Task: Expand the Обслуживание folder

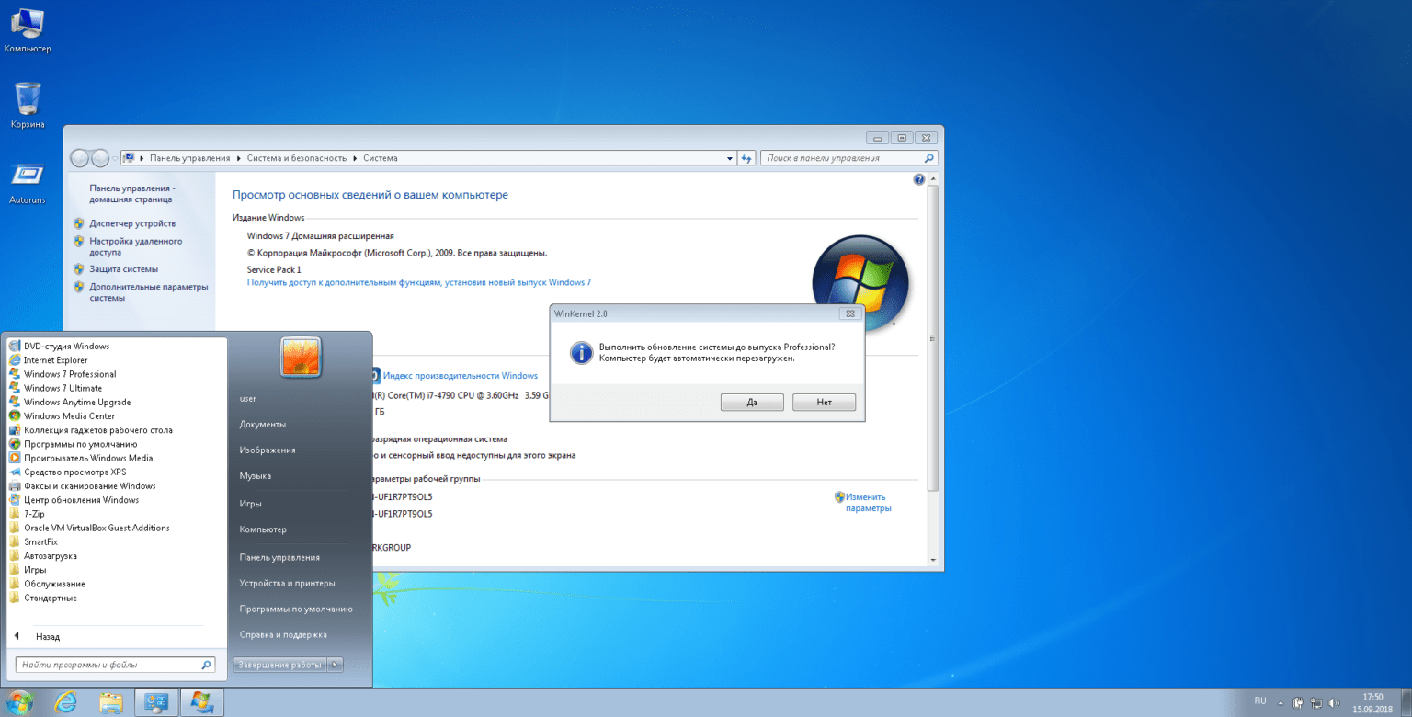Action: (54, 584)
